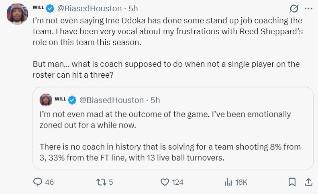The image size is (318, 194).
Task: Open the main post's 5h timestamp
Action: [133, 8]
